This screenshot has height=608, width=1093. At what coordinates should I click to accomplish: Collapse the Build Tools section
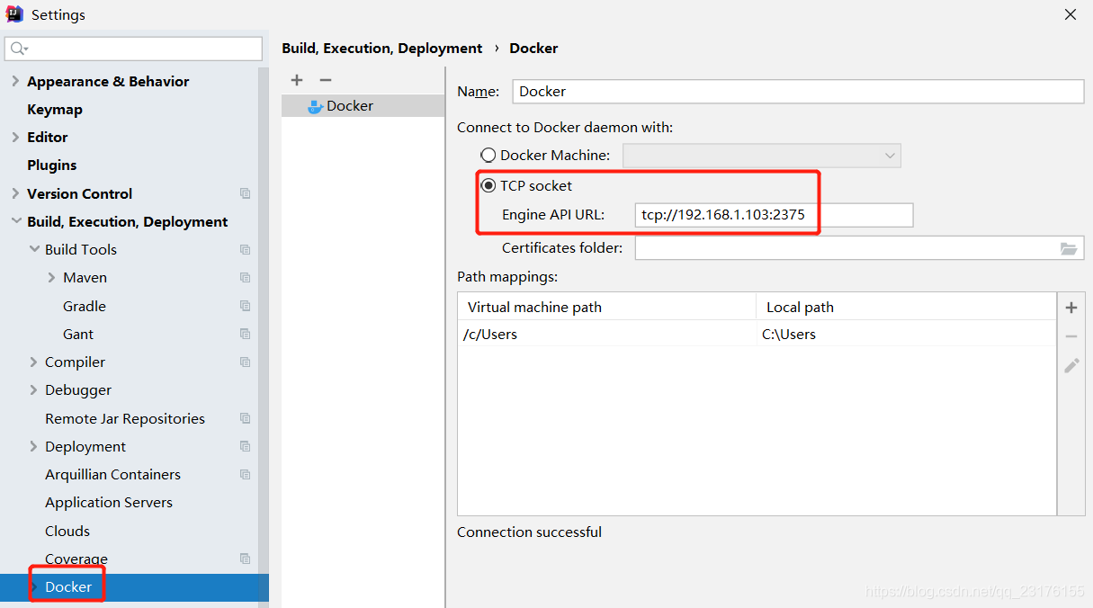click(x=35, y=249)
